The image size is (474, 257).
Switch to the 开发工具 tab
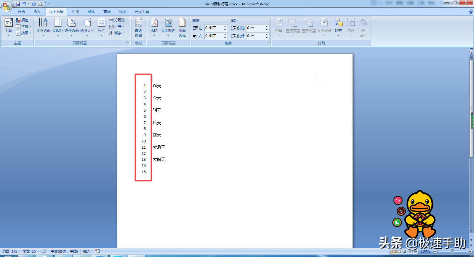click(142, 12)
